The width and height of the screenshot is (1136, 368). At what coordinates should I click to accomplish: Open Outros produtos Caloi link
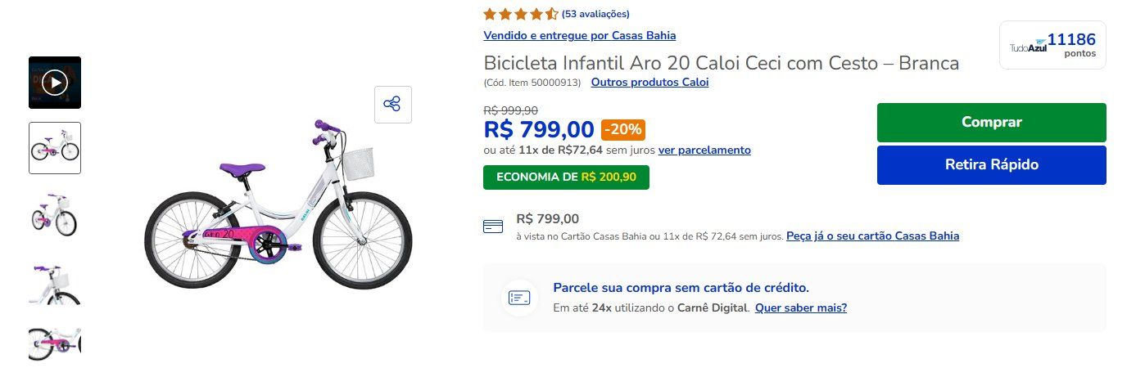pos(649,82)
